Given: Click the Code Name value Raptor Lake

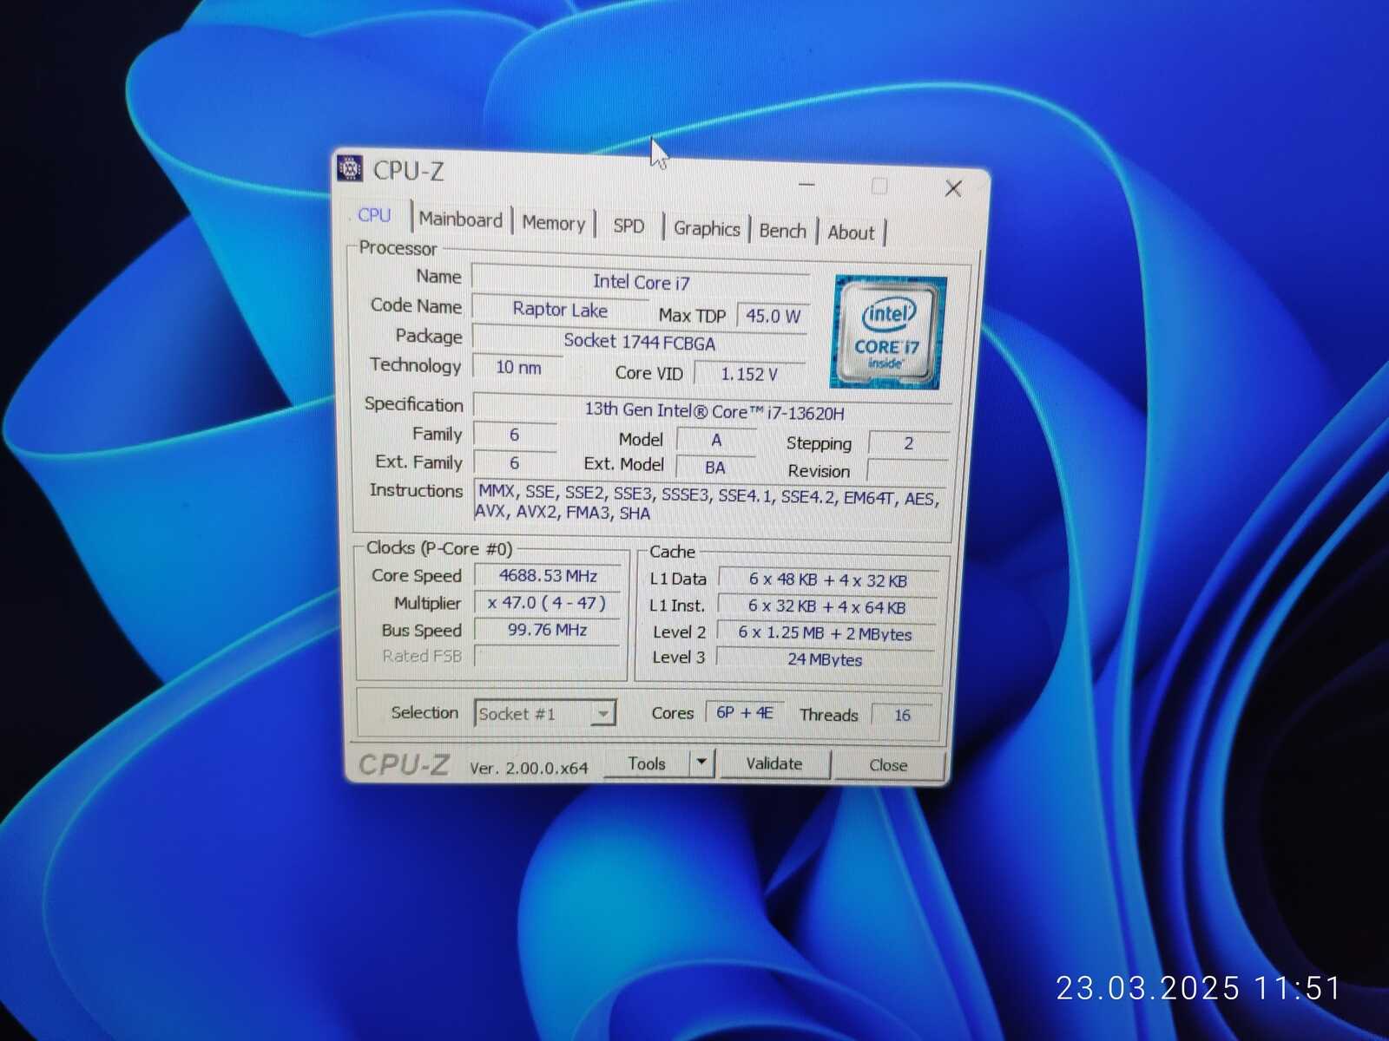Looking at the screenshot, I should (x=560, y=310).
